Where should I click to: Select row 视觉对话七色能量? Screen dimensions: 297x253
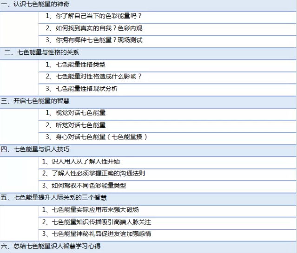pos(167,114)
